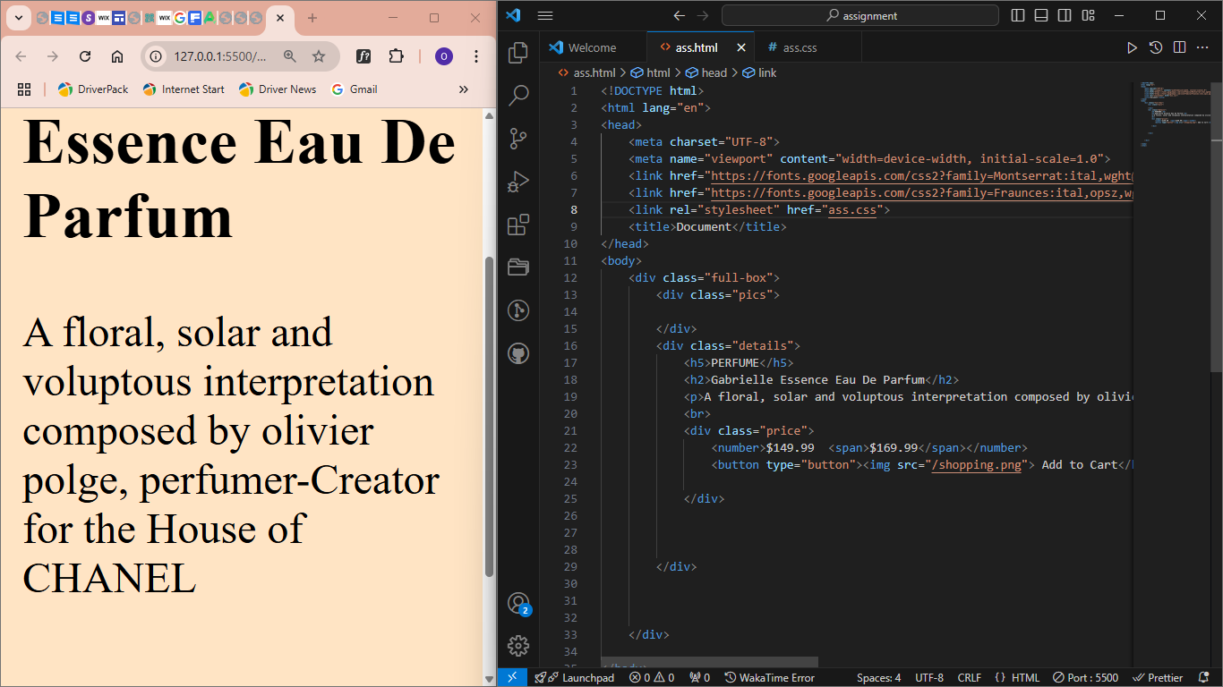Go to Chrome home page

coord(117,56)
